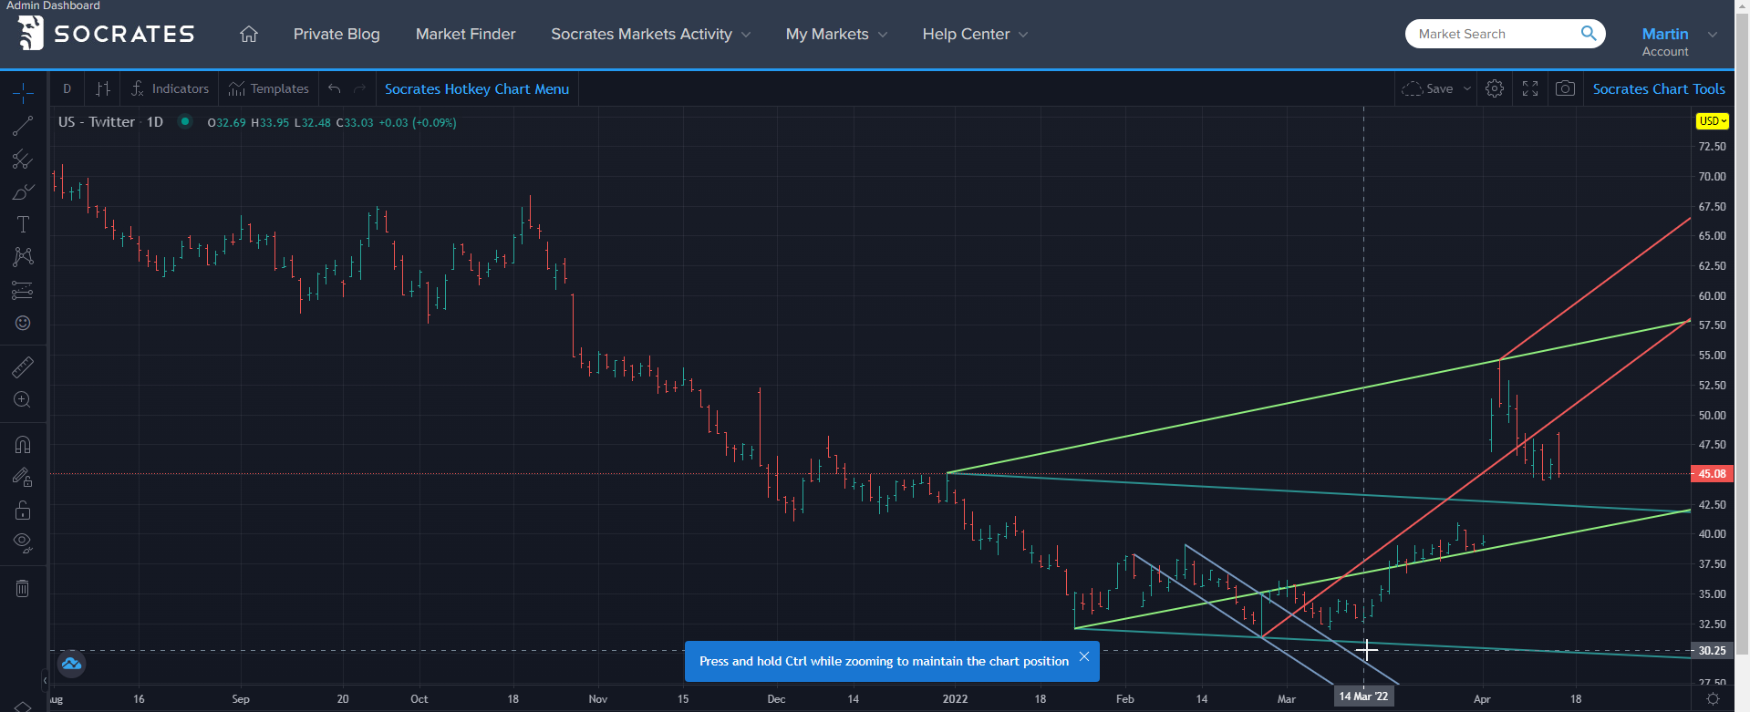Hide all drawings with eye icon
Image resolution: width=1750 pixels, height=712 pixels.
(x=23, y=543)
